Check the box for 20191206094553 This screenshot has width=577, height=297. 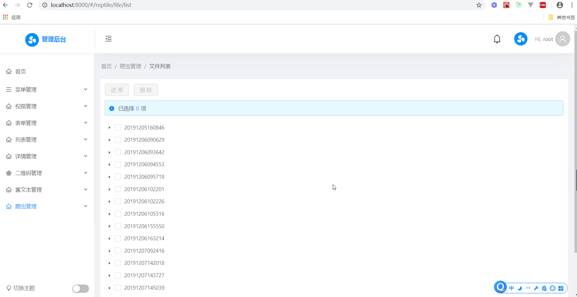(118, 164)
